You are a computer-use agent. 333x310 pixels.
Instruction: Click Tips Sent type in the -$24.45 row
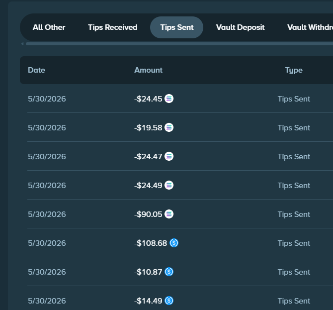pyautogui.click(x=294, y=99)
